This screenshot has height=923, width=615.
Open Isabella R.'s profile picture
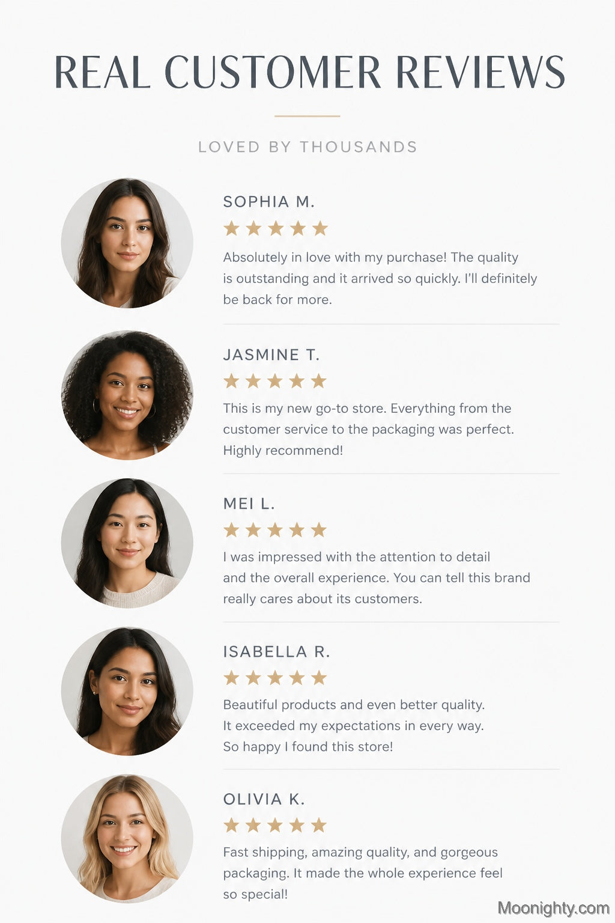pos(127,691)
